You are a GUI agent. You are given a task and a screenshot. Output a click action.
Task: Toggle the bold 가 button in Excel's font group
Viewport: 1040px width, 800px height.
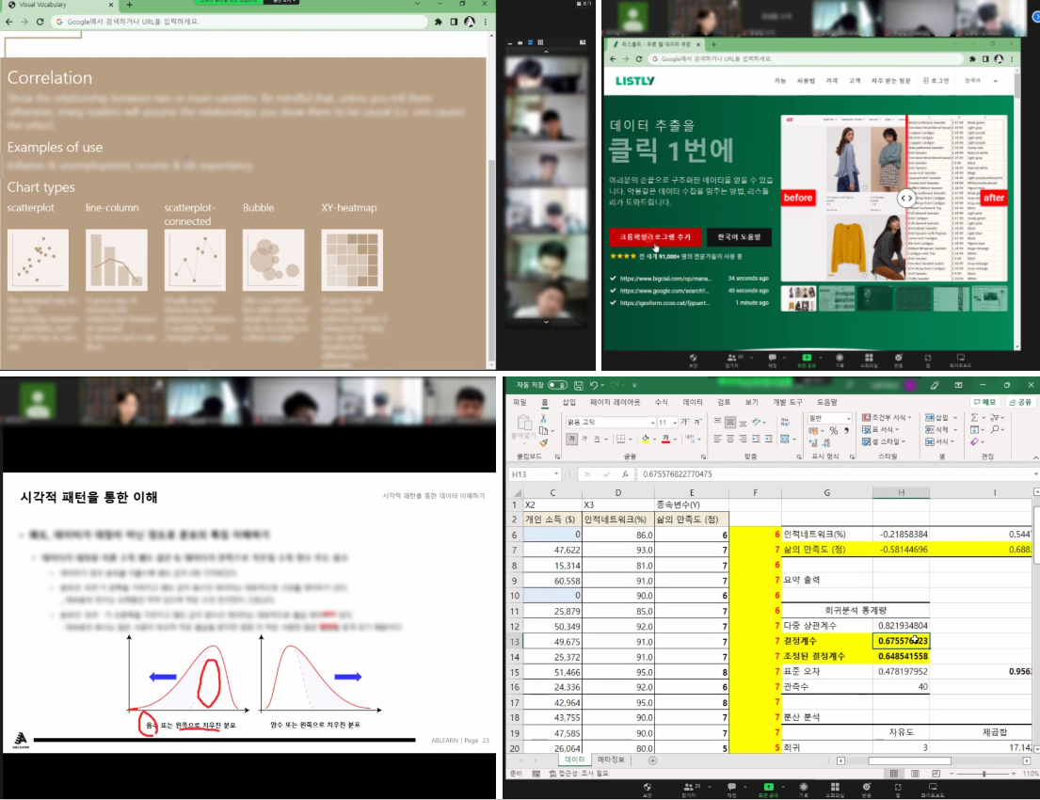571,439
